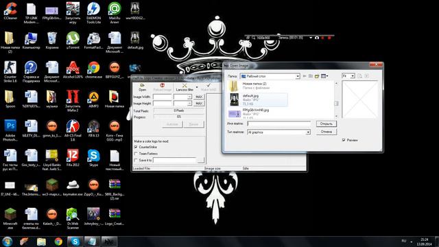Click the uTorrent desktop icon
The height and width of the screenshot is (247, 439).
(73, 40)
